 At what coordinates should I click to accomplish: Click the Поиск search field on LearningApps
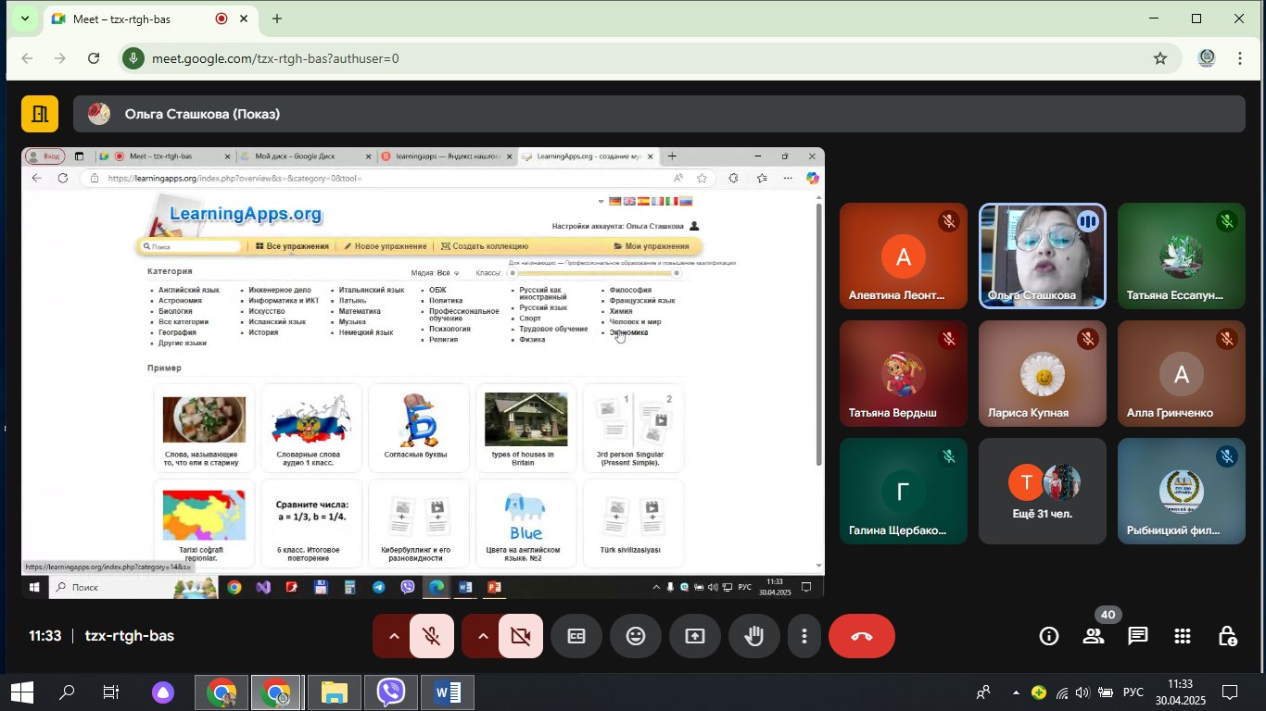click(x=193, y=247)
